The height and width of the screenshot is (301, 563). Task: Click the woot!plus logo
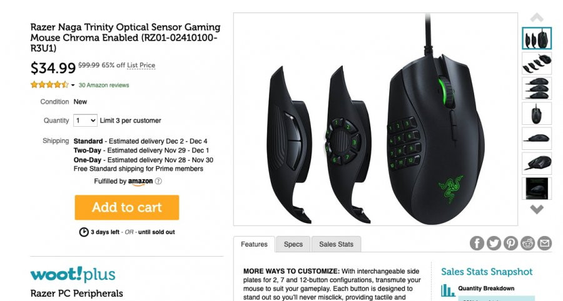click(x=73, y=275)
